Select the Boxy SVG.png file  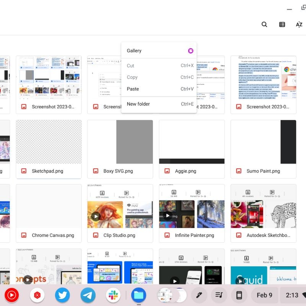click(120, 142)
